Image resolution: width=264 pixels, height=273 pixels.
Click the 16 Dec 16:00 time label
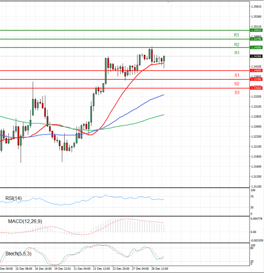(43, 269)
